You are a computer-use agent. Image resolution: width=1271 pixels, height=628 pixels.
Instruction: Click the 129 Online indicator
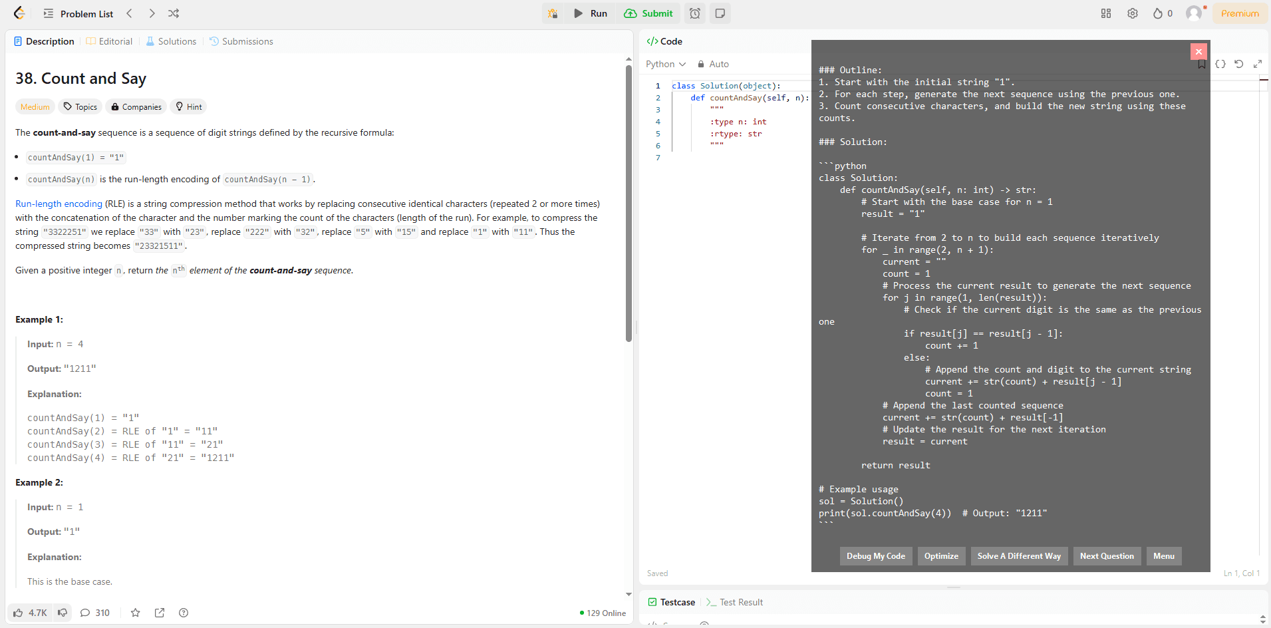pyautogui.click(x=603, y=613)
